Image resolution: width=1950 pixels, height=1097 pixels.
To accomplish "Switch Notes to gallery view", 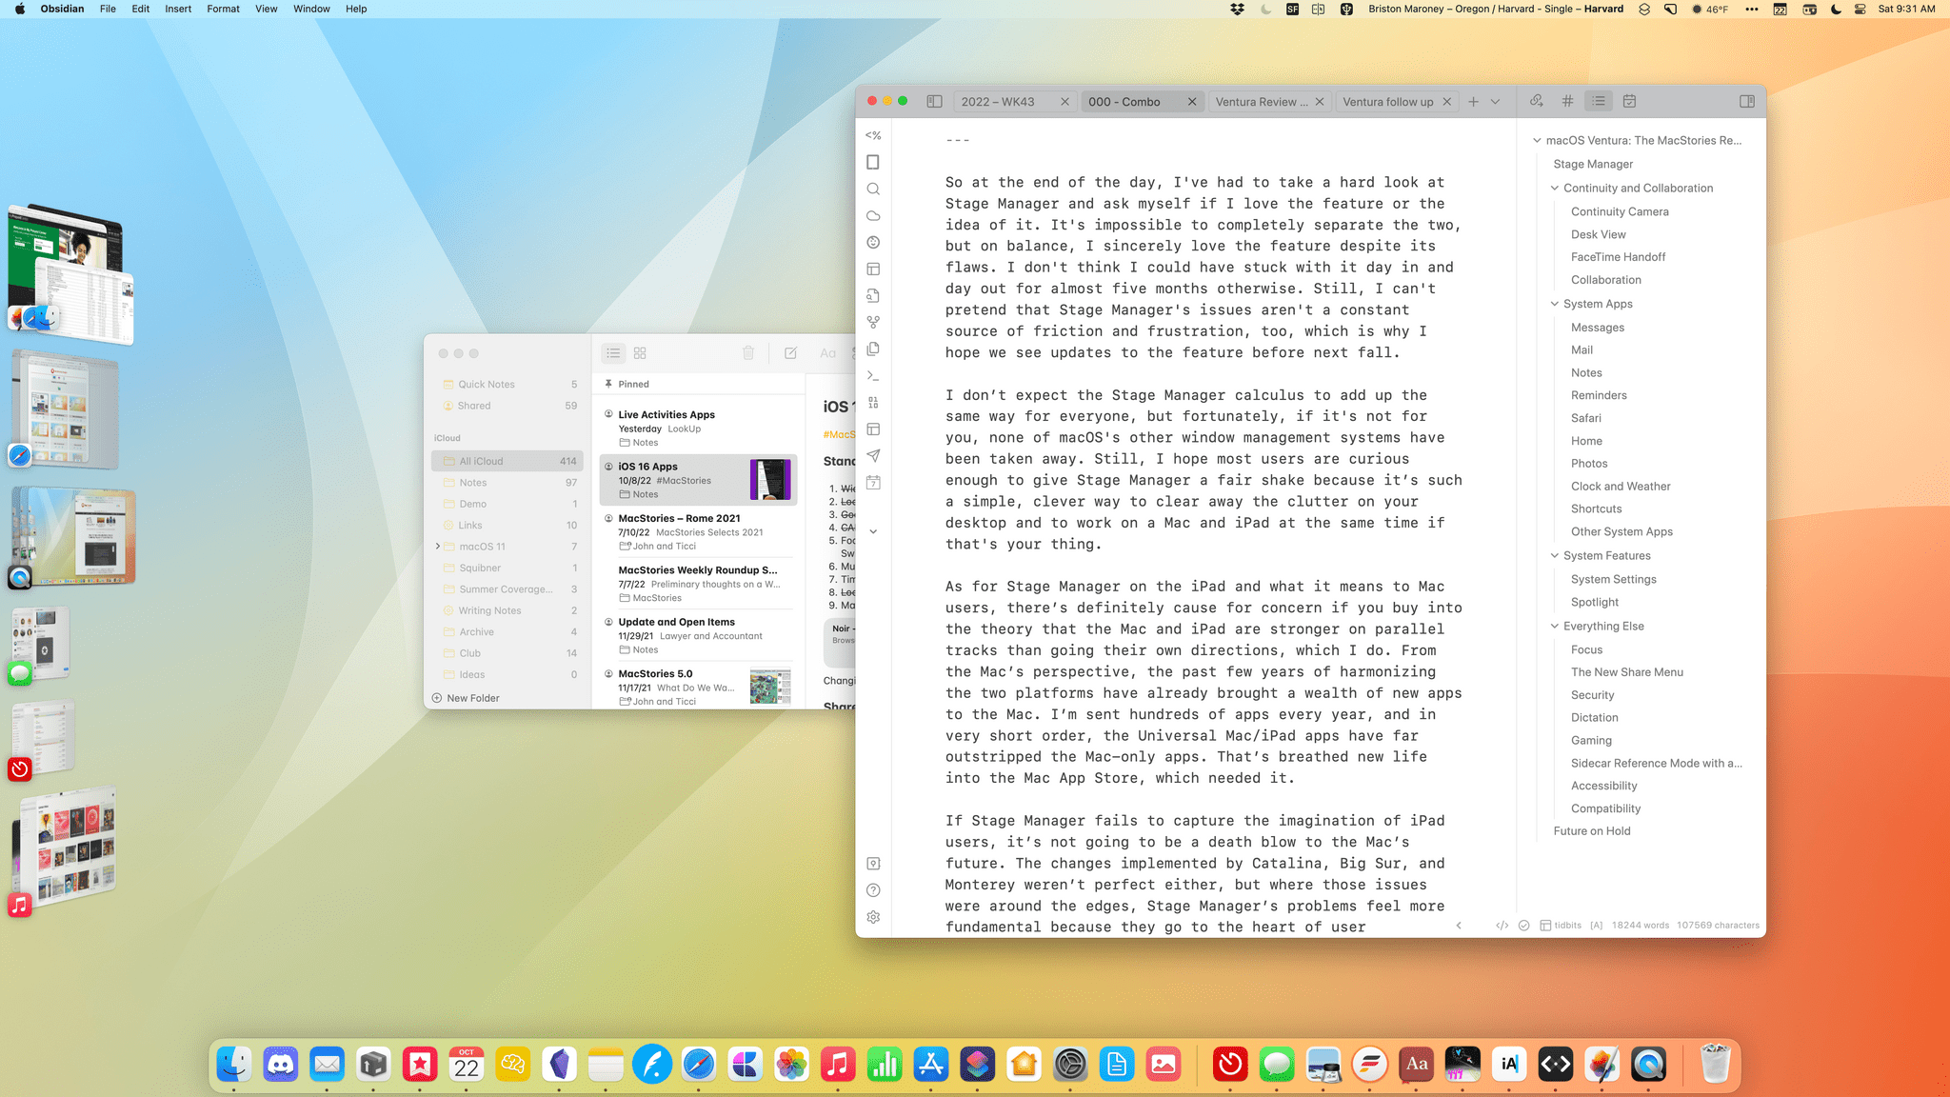I will point(640,353).
